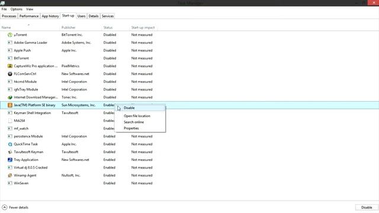Switch to the Processes tab
Image resolution: width=379 pixels, height=213 pixels.
tap(9, 16)
